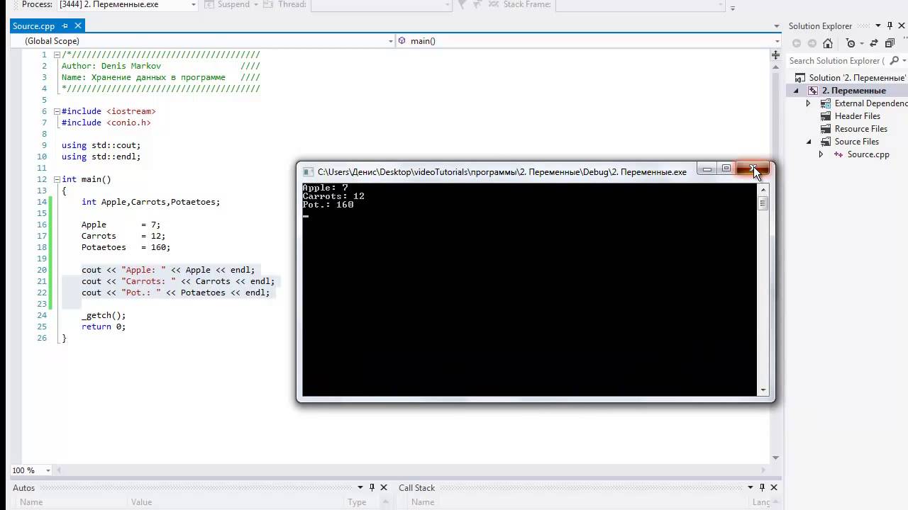Pin the Solution Explorer panel
Viewport: 908px width, 510px height.
pyautogui.click(x=890, y=26)
